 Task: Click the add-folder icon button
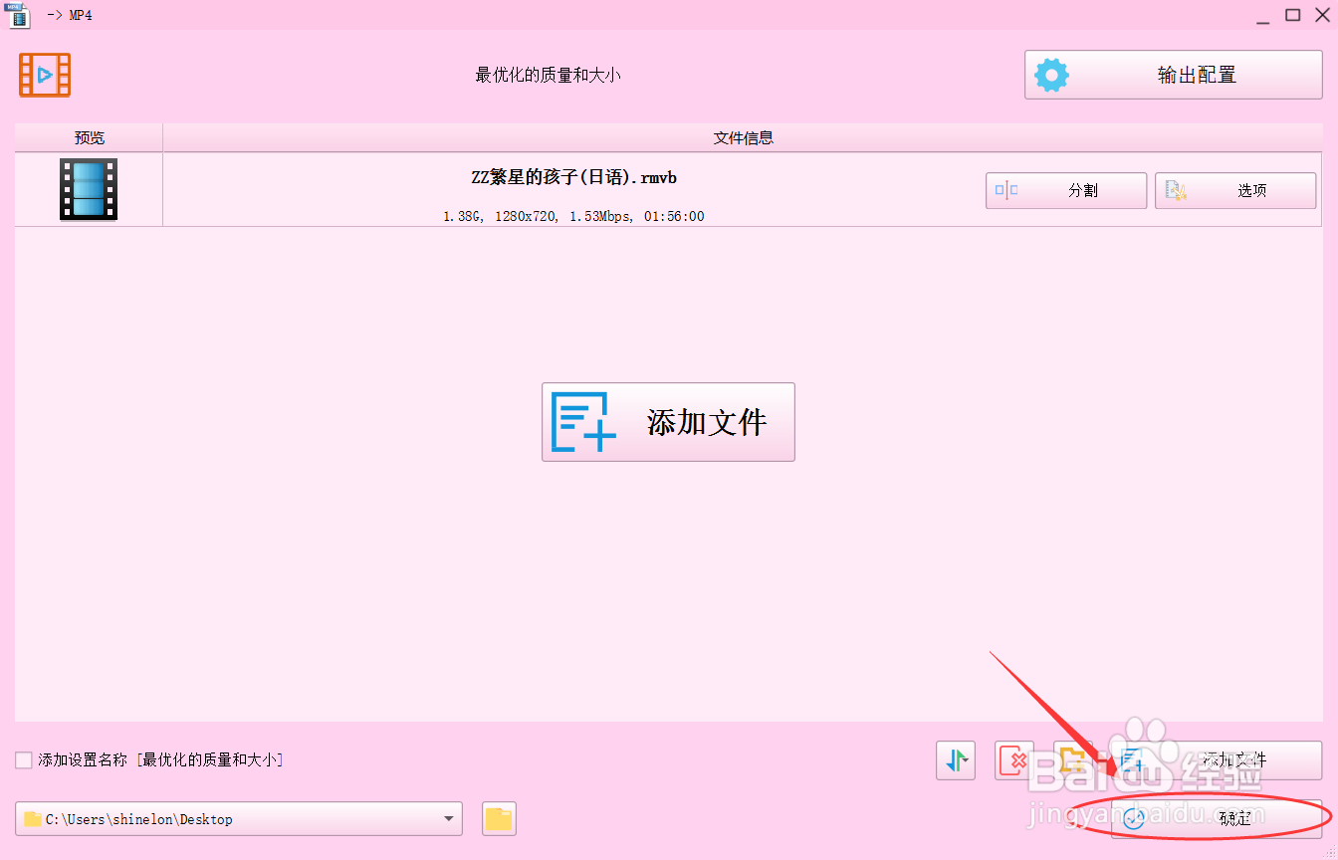pos(1073,760)
